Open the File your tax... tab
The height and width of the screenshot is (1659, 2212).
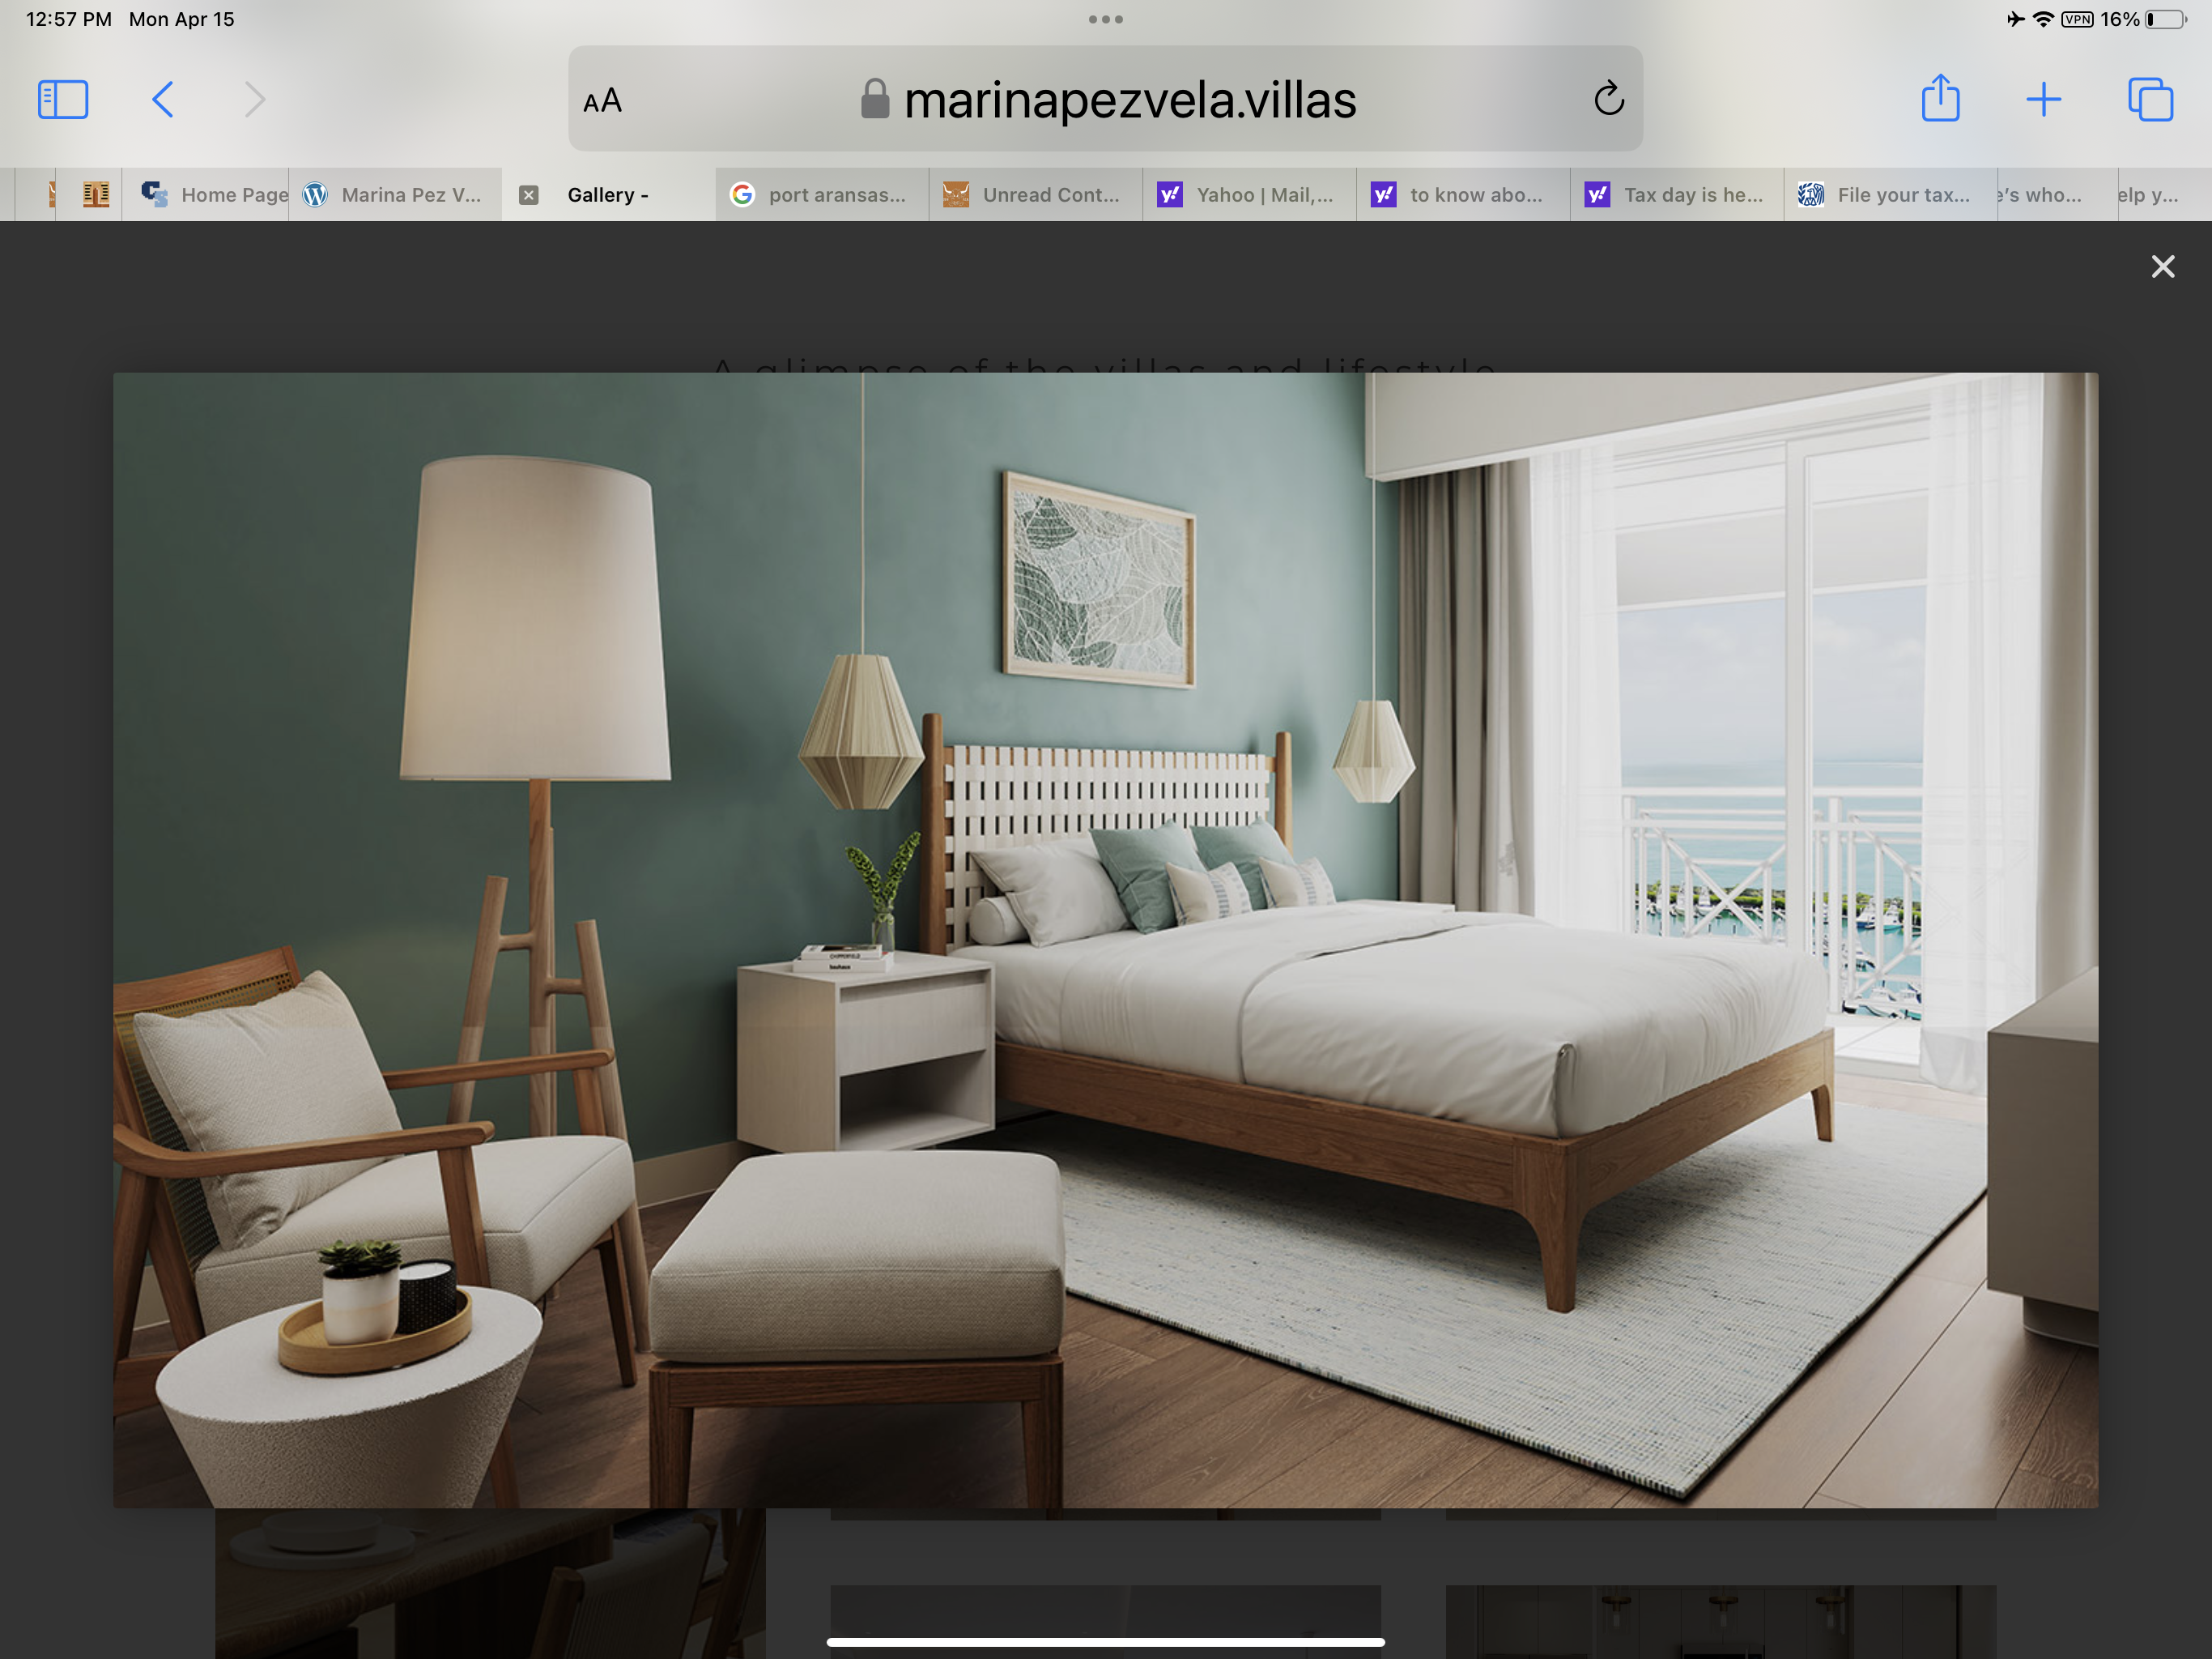(x=1889, y=195)
